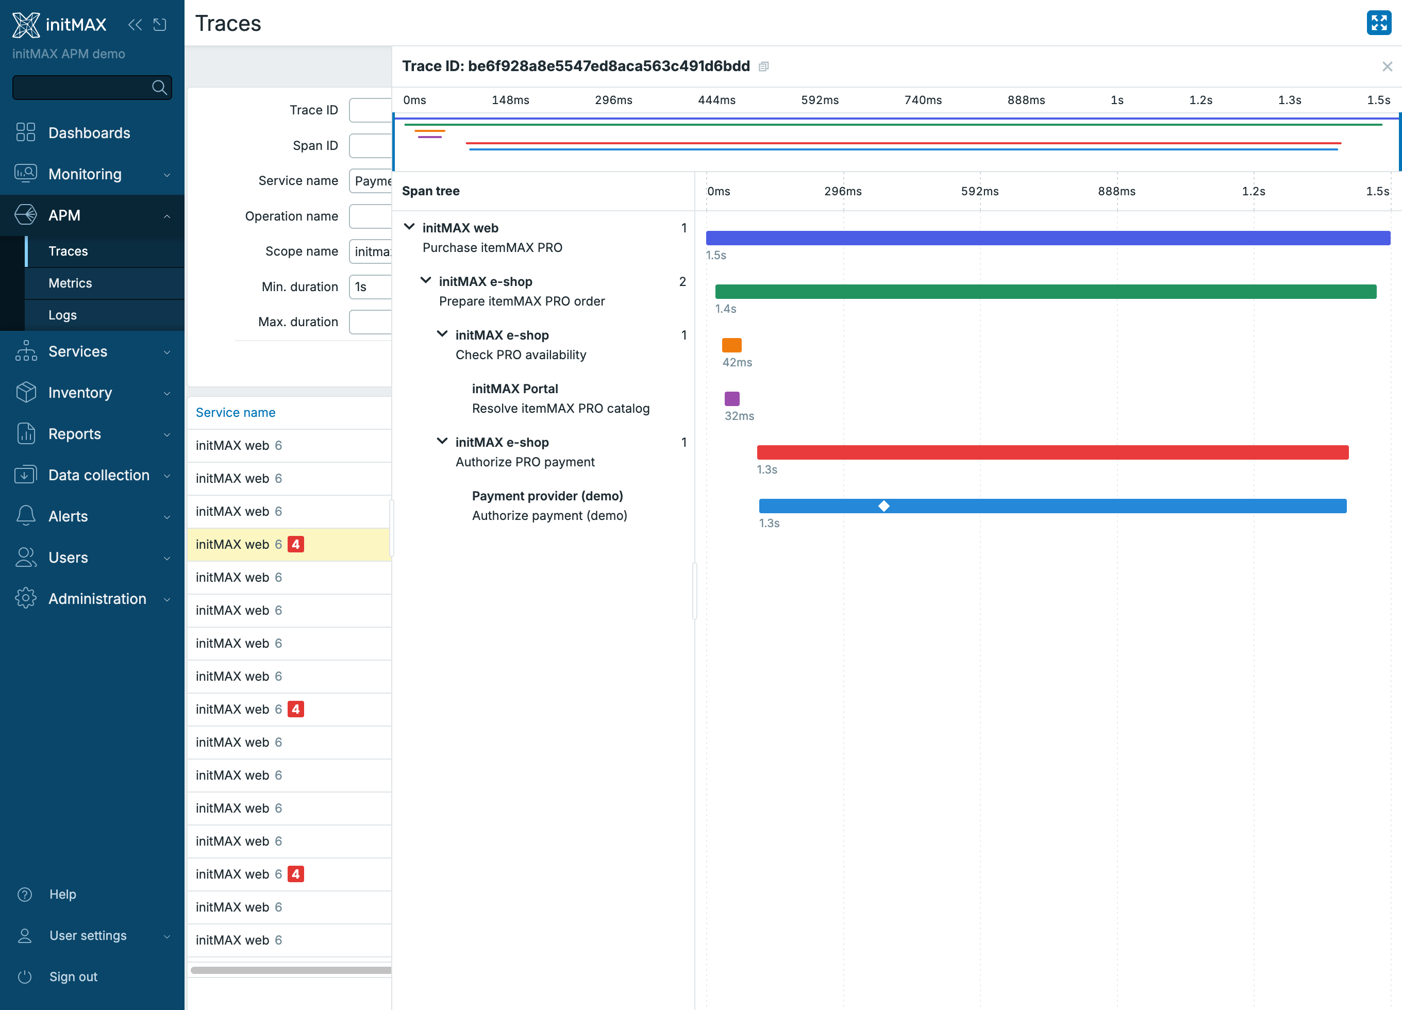Expand the Services menu chevron
Screen dimensions: 1402x1010
[167, 352]
